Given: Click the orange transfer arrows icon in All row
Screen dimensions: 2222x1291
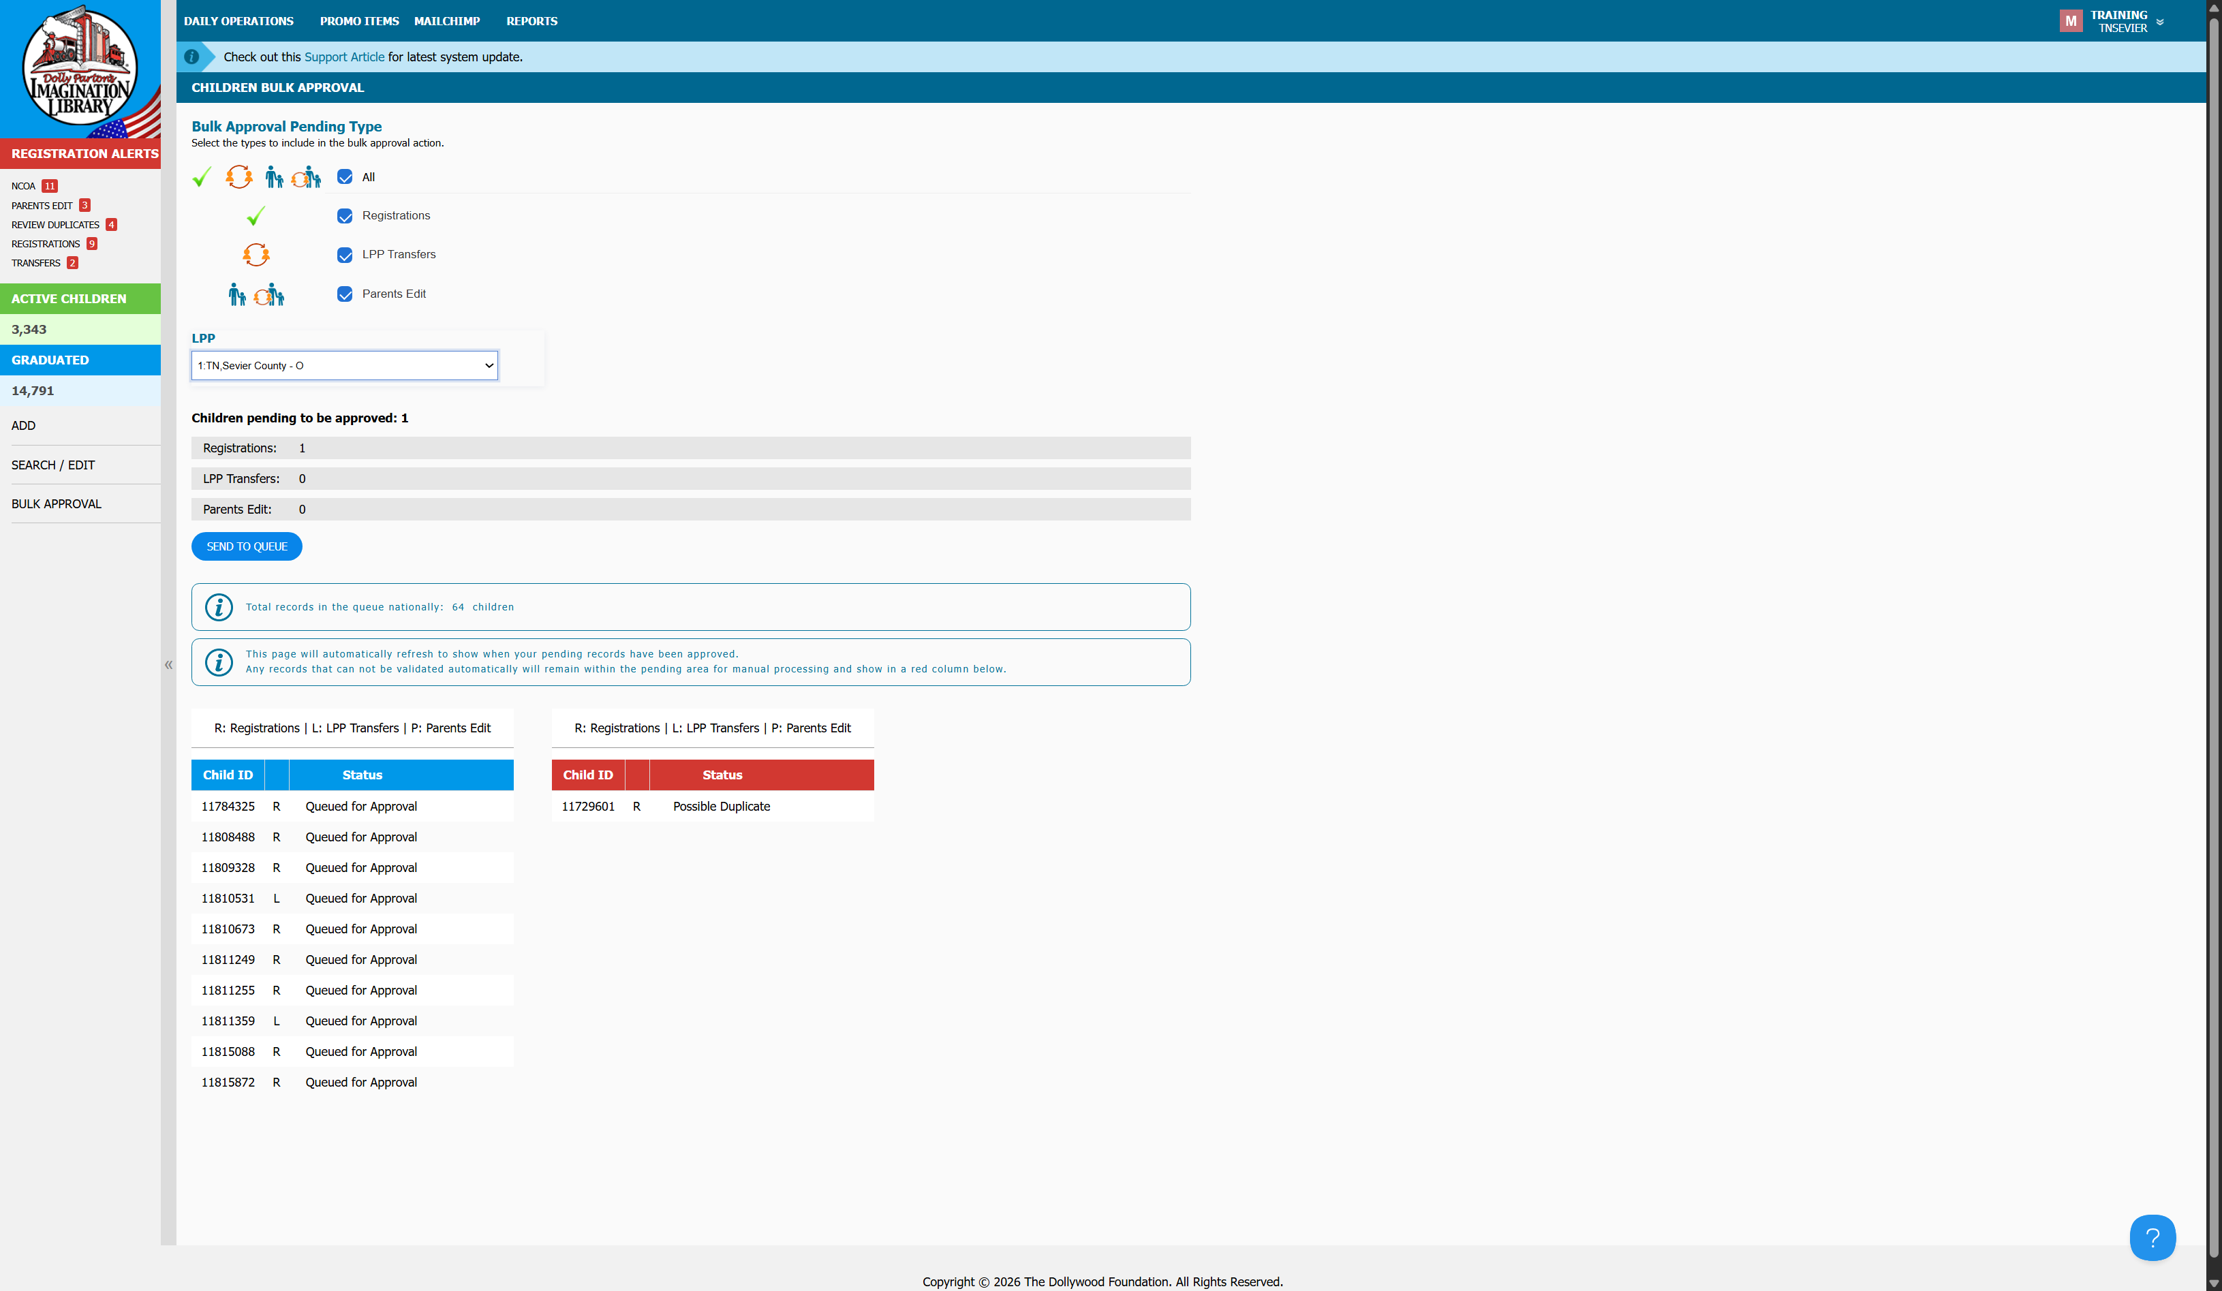Looking at the screenshot, I should (239, 177).
